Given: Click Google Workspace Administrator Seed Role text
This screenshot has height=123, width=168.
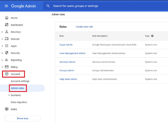Looking at the screenshot, I should (x=114, y=45).
